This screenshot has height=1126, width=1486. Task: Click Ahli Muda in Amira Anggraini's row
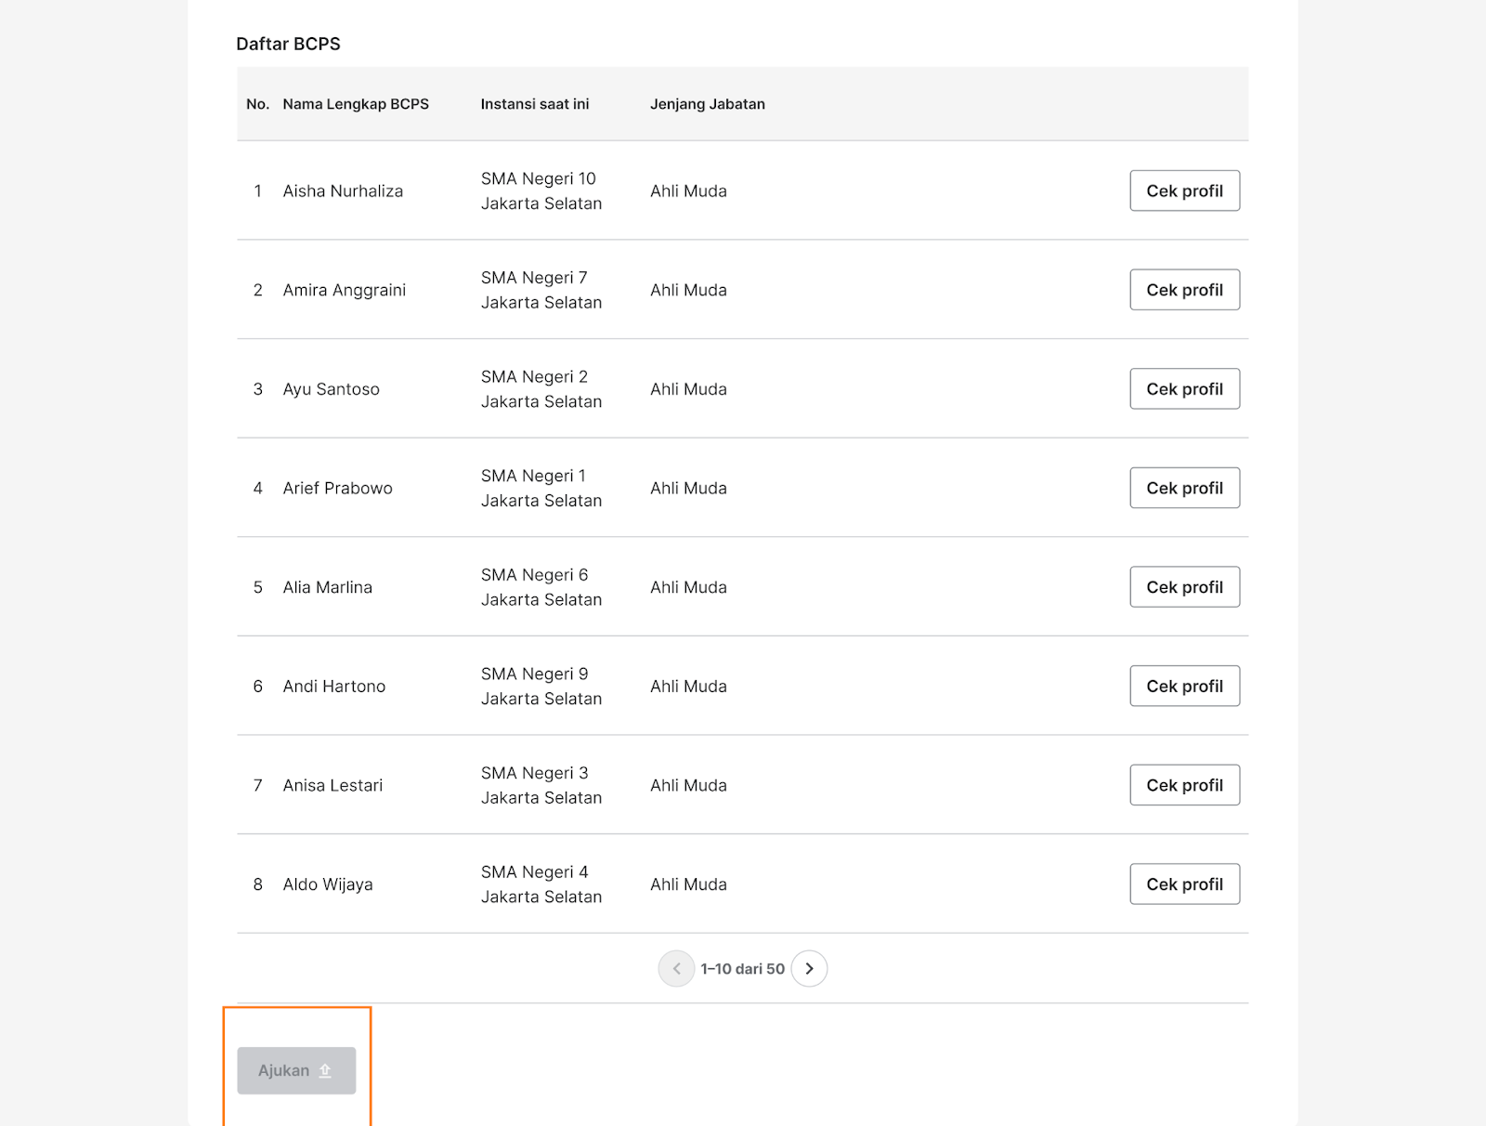688,290
